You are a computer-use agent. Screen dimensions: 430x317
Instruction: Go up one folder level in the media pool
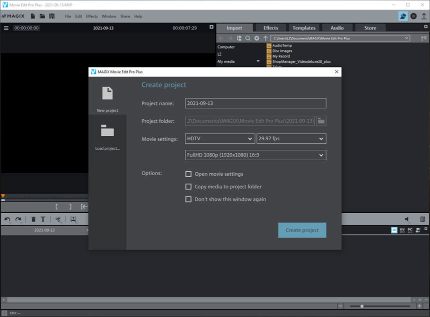(x=265, y=38)
